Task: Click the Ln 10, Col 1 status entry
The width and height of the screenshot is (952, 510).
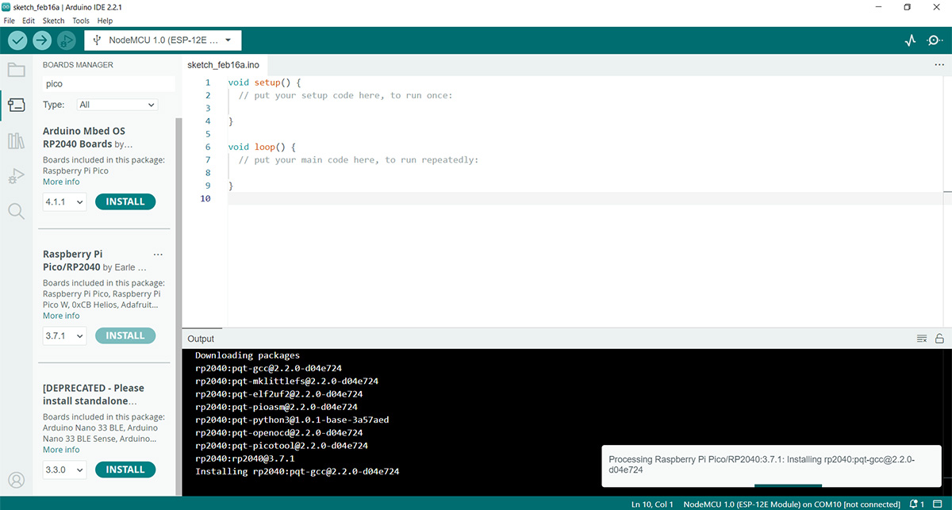Action: (653, 504)
